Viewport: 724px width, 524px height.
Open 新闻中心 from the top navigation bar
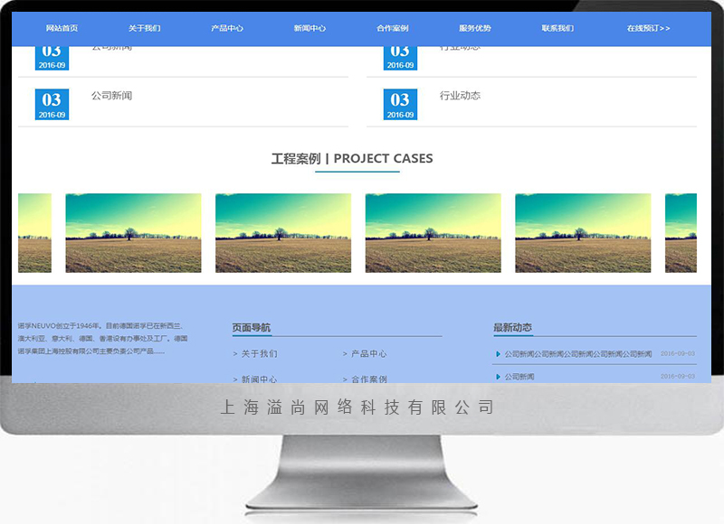point(310,28)
